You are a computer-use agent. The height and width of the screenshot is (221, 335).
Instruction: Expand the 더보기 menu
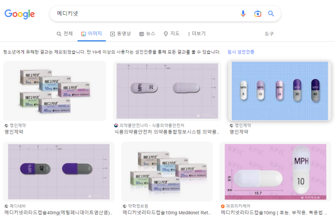tap(197, 34)
